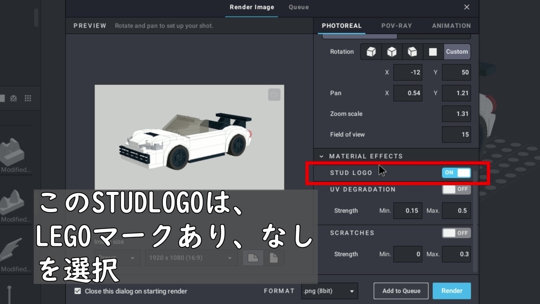Uncheck Close this dialog on starting render
The image size is (540, 304).
(x=78, y=291)
